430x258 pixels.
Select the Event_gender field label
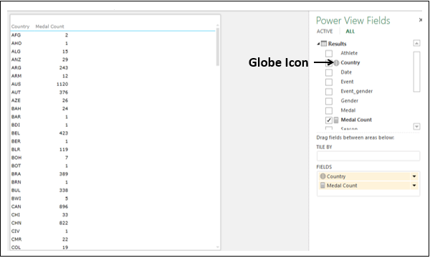(x=356, y=91)
